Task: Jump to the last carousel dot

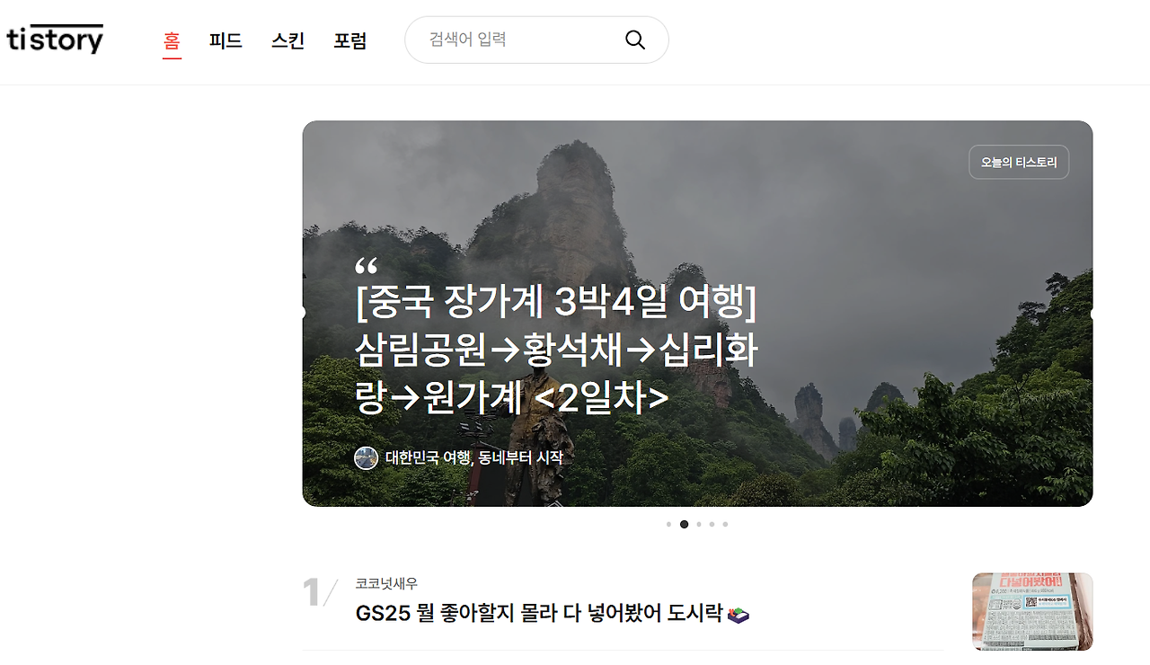Action: (725, 524)
